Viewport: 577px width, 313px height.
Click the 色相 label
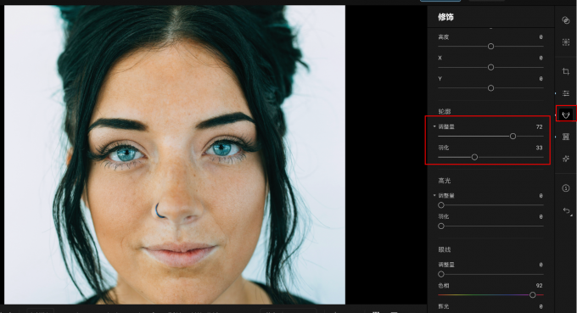(444, 285)
